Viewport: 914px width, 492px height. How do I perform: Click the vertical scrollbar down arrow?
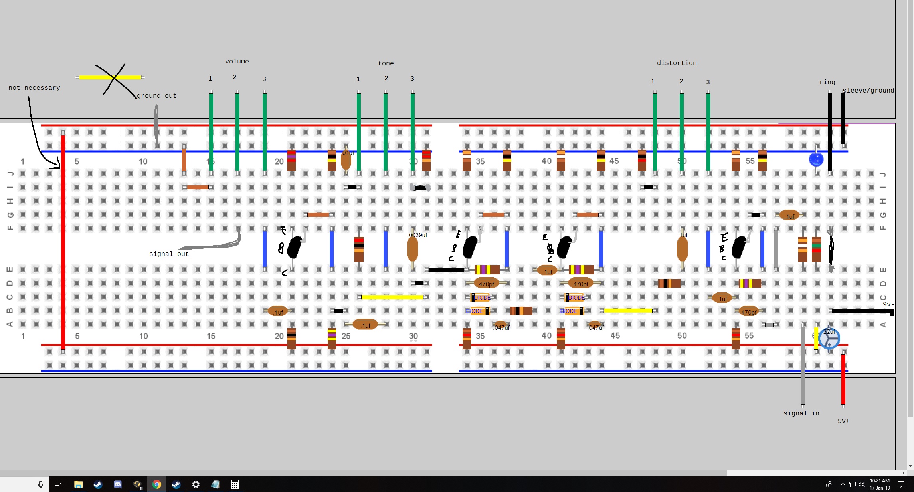910,466
